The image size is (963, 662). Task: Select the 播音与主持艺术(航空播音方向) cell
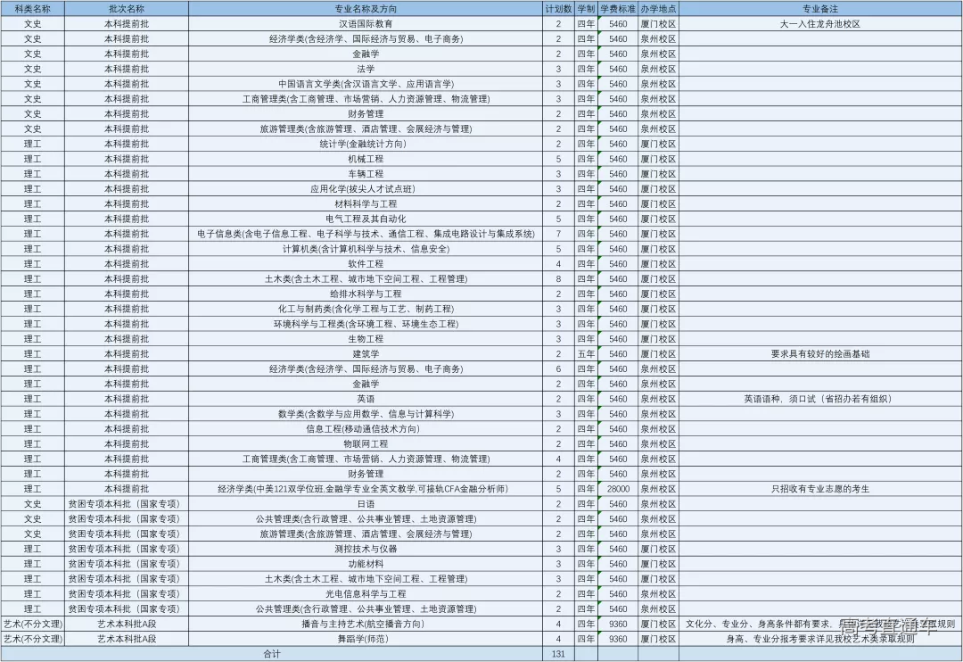(366, 624)
